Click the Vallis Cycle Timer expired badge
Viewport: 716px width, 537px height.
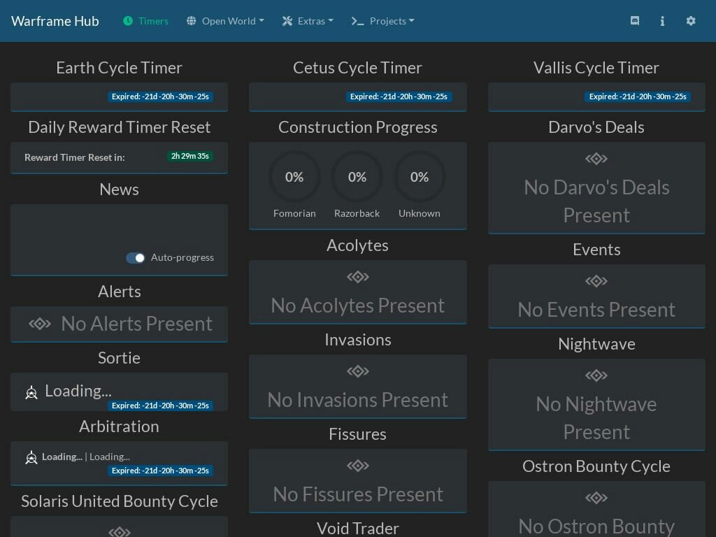tap(638, 96)
